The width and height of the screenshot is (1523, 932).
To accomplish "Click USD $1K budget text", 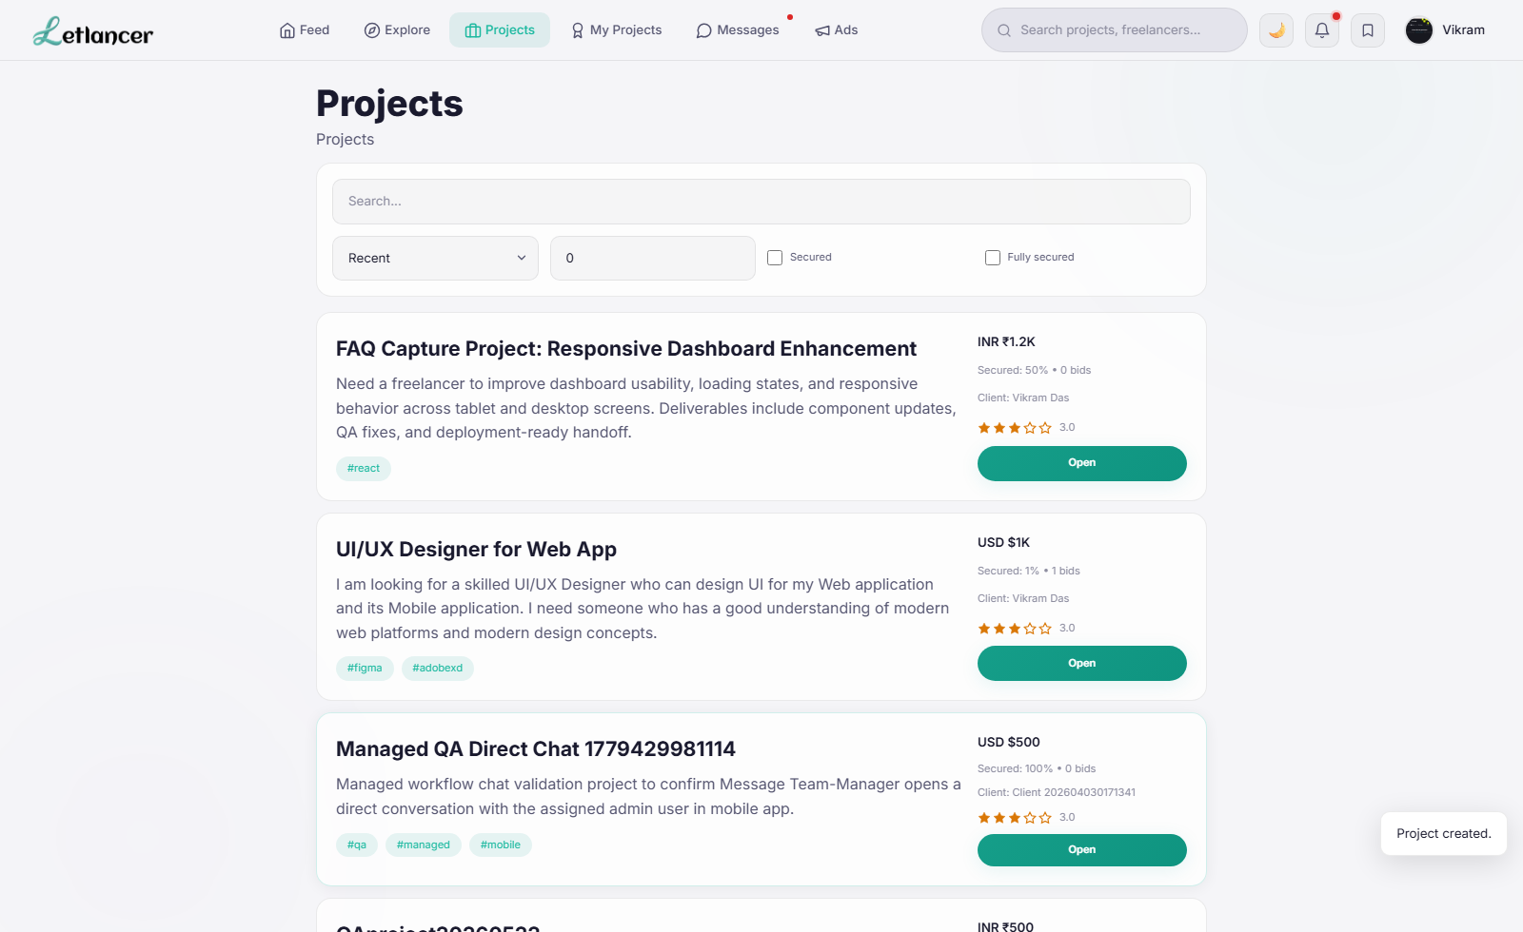I will point(1003,543).
